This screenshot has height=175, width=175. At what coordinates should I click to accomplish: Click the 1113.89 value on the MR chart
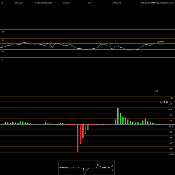tap(164, 102)
